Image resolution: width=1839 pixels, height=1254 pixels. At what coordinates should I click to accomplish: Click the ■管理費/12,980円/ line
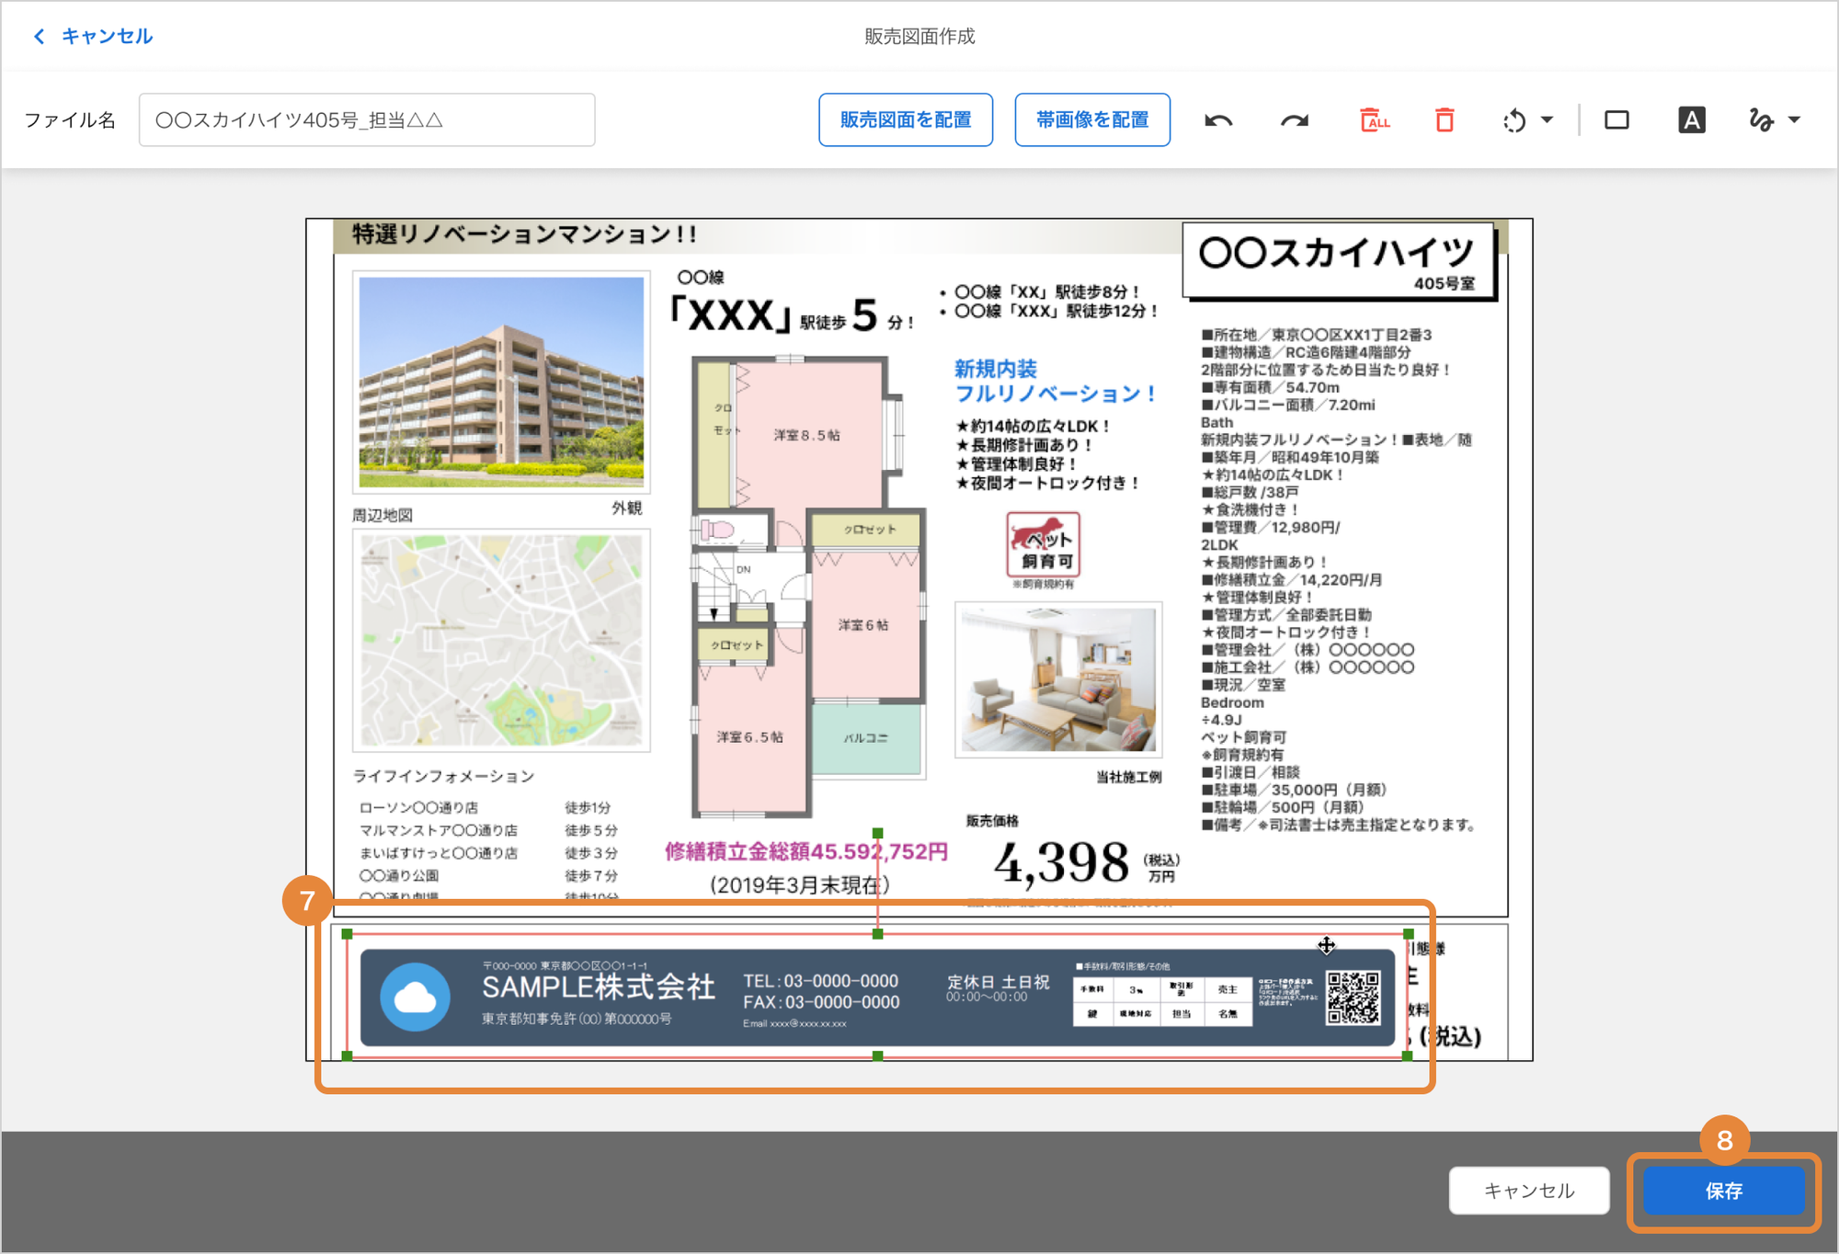[x=1271, y=527]
